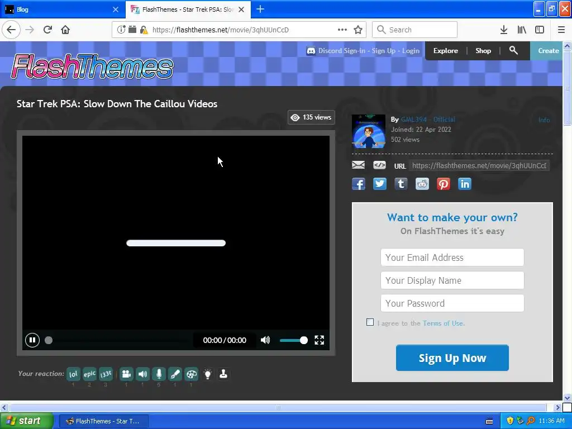Viewport: 572px width, 429px height.
Task: Click the video volume slider
Action: click(294, 340)
